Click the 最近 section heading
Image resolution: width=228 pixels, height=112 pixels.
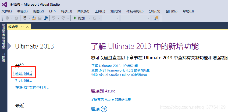pyautogui.click(x=19, y=106)
